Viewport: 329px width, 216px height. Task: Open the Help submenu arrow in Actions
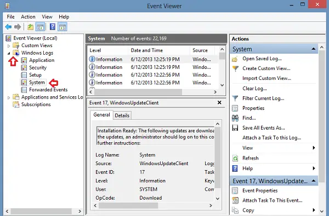pos(314,168)
